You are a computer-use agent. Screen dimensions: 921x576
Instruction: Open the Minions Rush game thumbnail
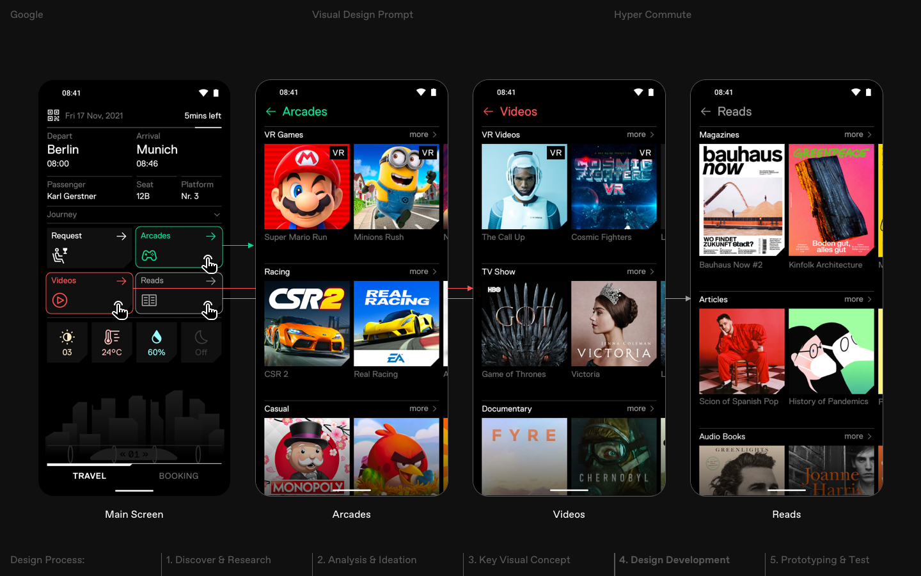[397, 186]
